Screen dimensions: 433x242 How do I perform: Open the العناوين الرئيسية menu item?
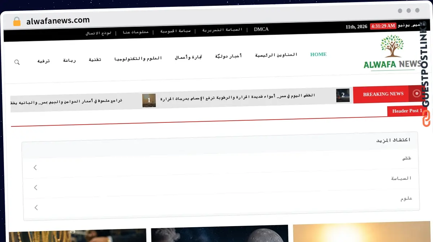pyautogui.click(x=276, y=55)
